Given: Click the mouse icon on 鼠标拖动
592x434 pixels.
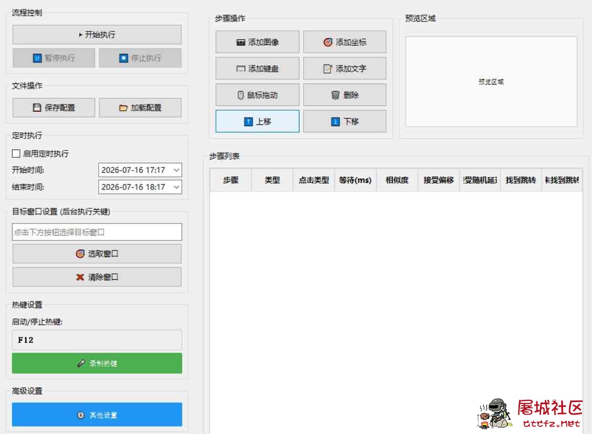Looking at the screenshot, I should (241, 95).
